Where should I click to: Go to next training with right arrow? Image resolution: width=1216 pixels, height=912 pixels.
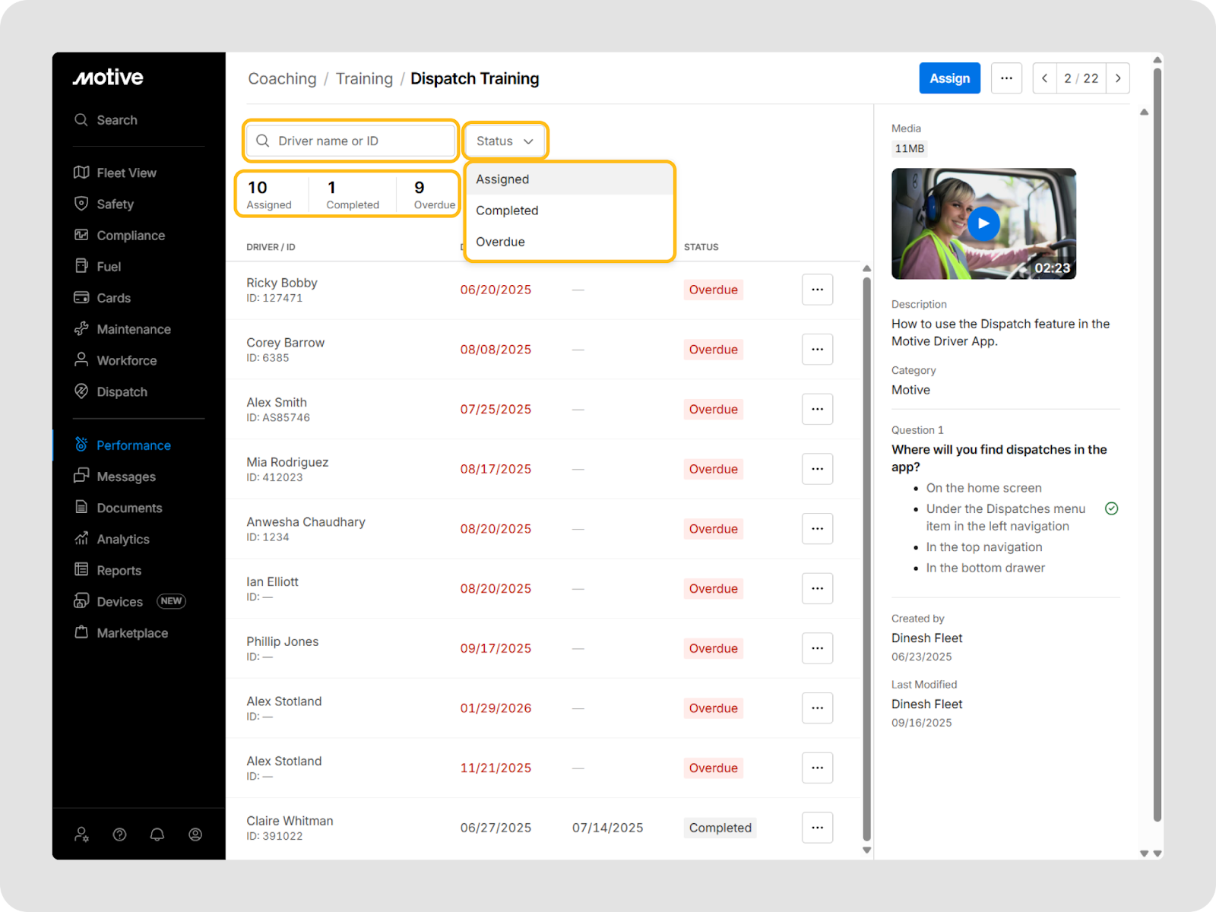click(x=1118, y=78)
